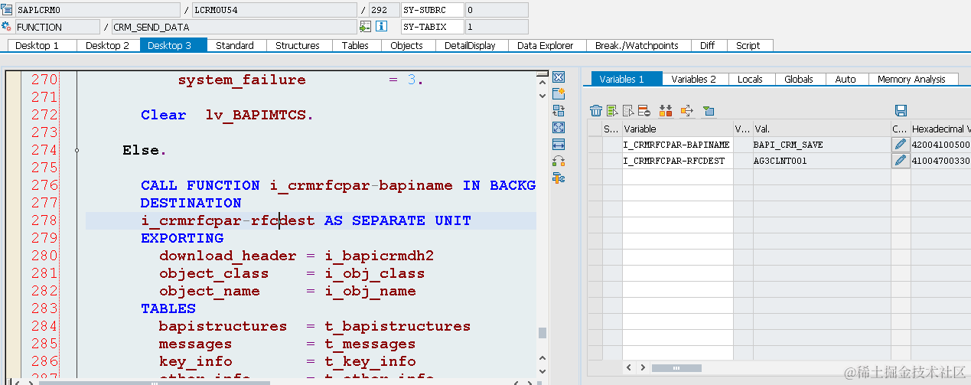Click the gray list icon with arrow

point(627,111)
